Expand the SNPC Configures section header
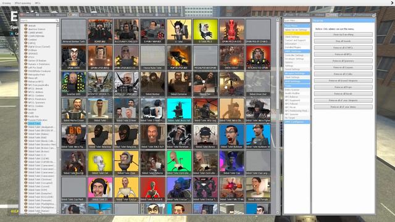This screenshot has width=395, height=222. coord(297,122)
